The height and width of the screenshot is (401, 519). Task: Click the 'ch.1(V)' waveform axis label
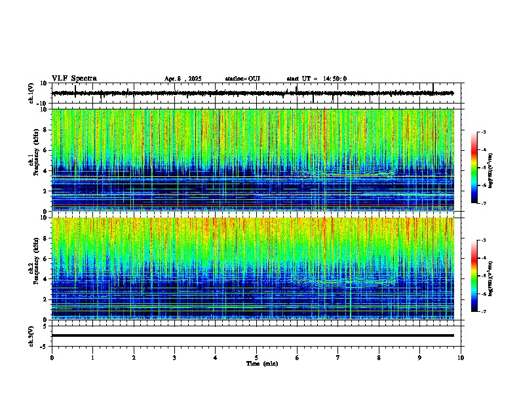(x=31, y=93)
